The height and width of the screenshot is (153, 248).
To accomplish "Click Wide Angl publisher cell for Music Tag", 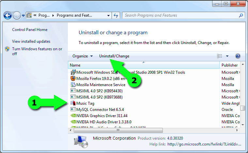I will tap(230, 103).
